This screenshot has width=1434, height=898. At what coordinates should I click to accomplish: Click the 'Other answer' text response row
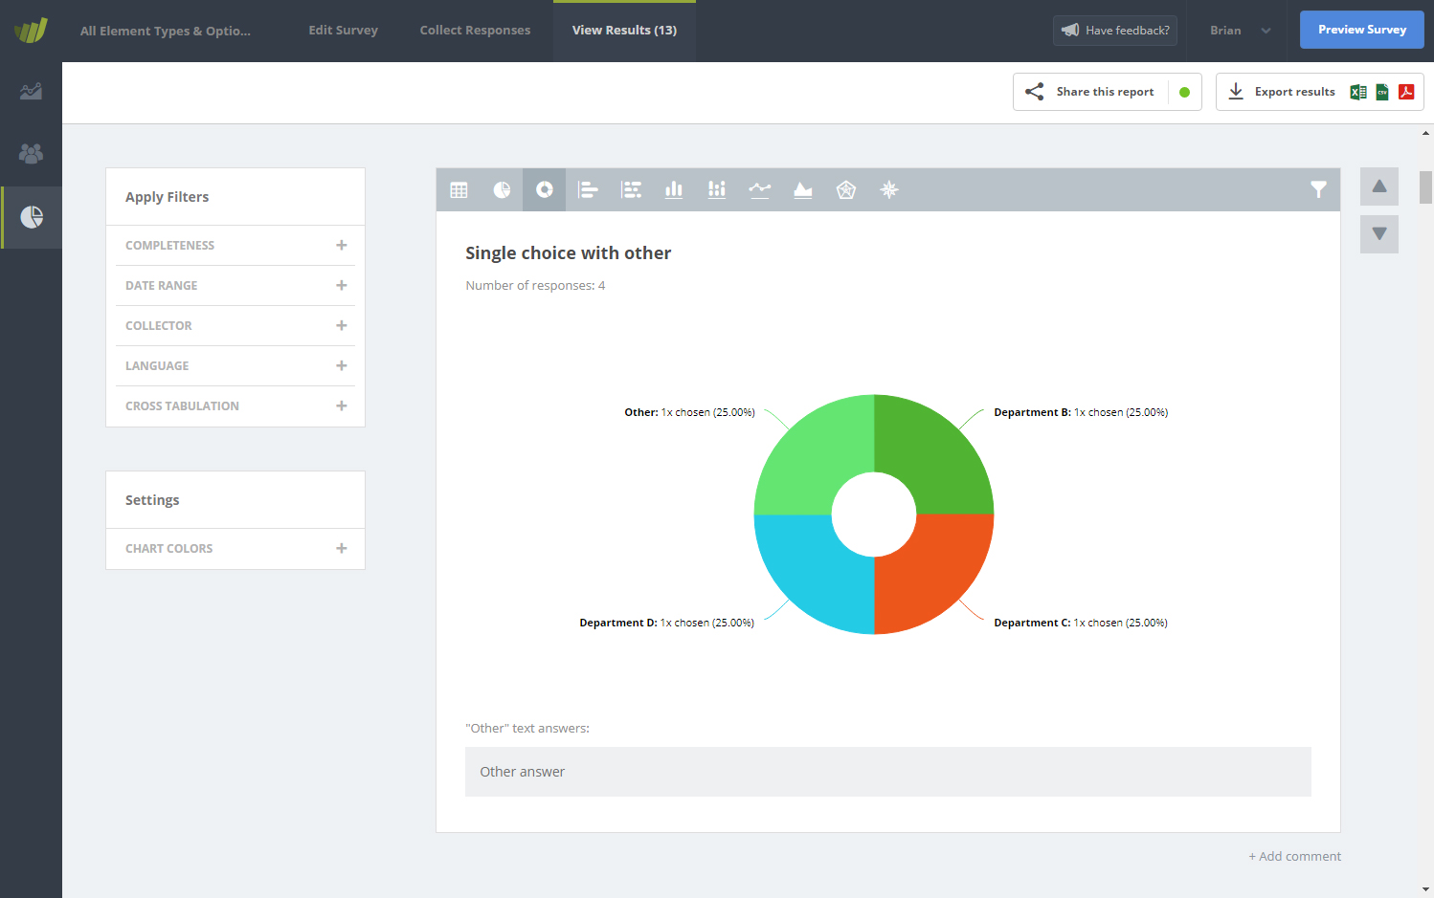pyautogui.click(x=888, y=772)
